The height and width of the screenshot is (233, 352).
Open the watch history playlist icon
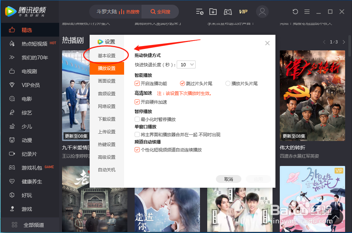pos(200,12)
